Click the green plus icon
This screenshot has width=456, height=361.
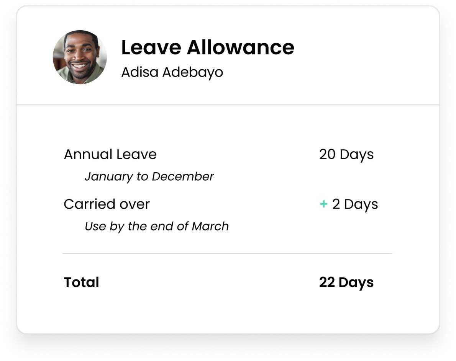coord(323,204)
